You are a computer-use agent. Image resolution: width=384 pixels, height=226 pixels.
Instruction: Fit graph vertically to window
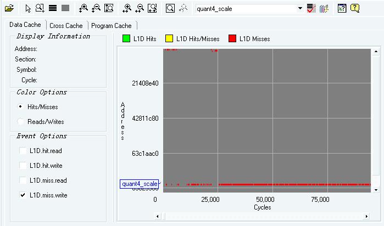tap(109, 8)
